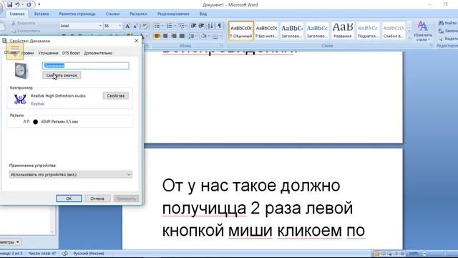Click word получицца in document
The width and height of the screenshot is (458, 258).
pyautogui.click(x=204, y=209)
